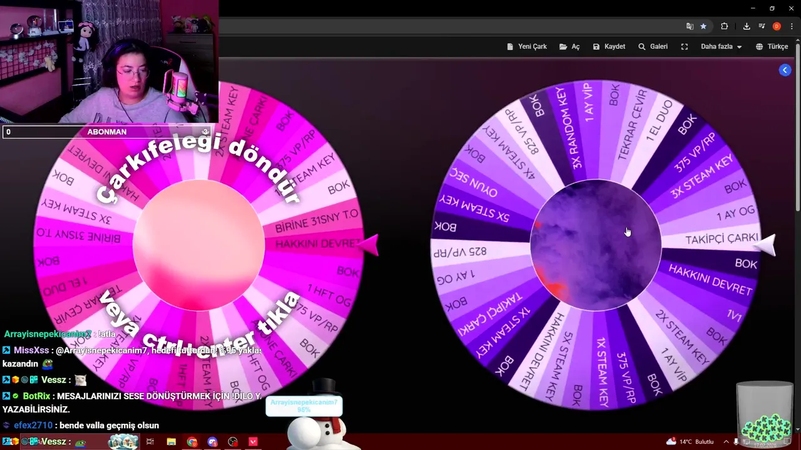This screenshot has height=450, width=801.
Task: Click the blue collapse panel arrow
Action: click(785, 70)
